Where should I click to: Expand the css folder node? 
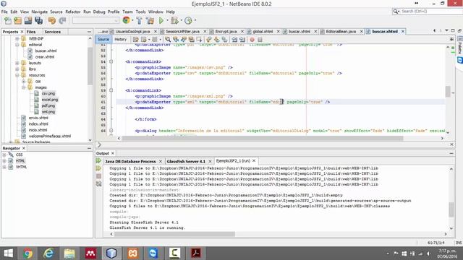[x=24, y=81]
